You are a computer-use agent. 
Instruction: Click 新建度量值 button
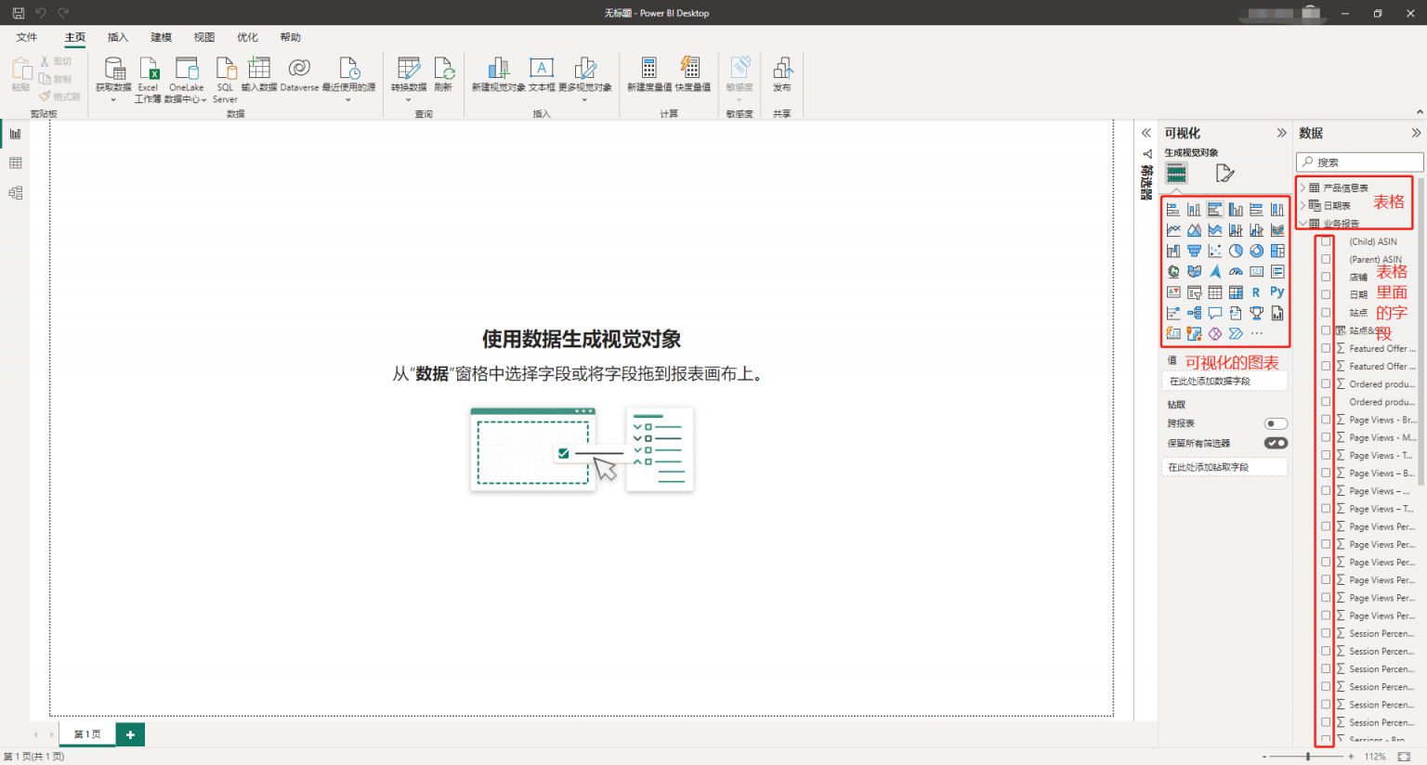[x=649, y=75]
